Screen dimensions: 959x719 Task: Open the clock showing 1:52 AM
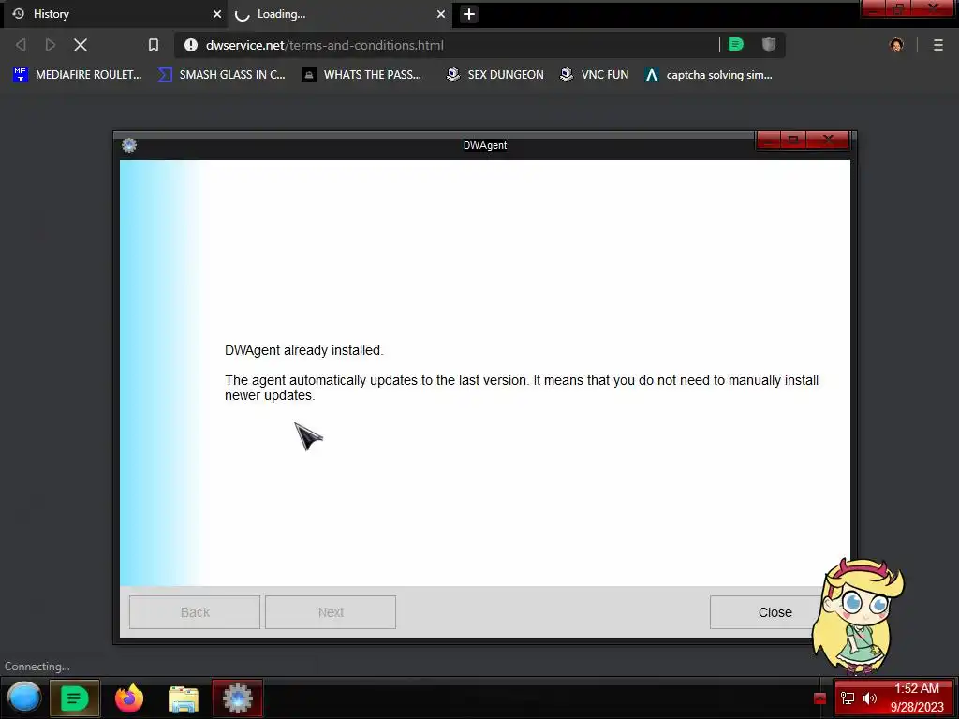pos(917,697)
